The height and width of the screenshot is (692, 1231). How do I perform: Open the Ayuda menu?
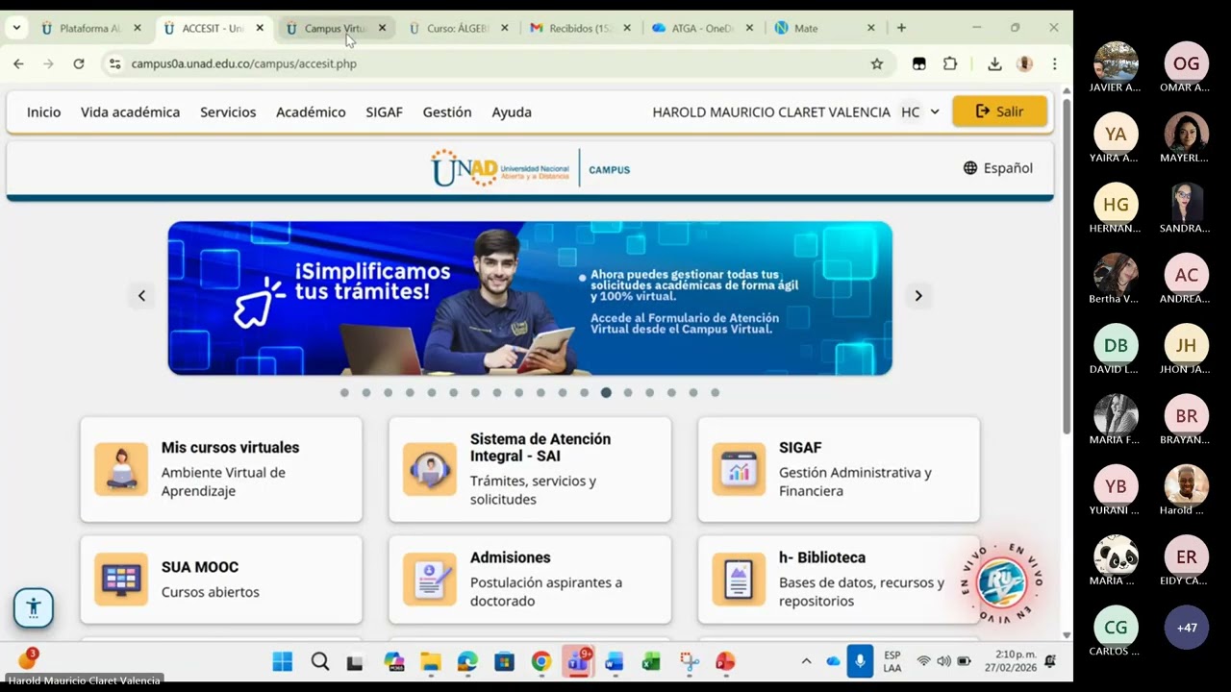coord(512,112)
